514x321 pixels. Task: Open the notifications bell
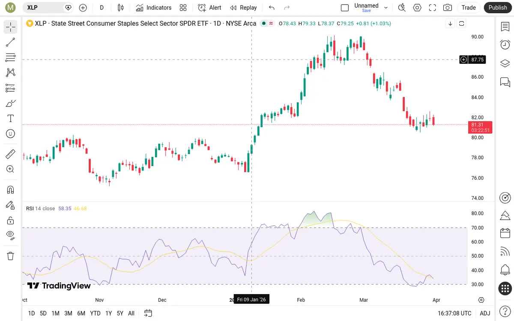[x=505, y=270]
